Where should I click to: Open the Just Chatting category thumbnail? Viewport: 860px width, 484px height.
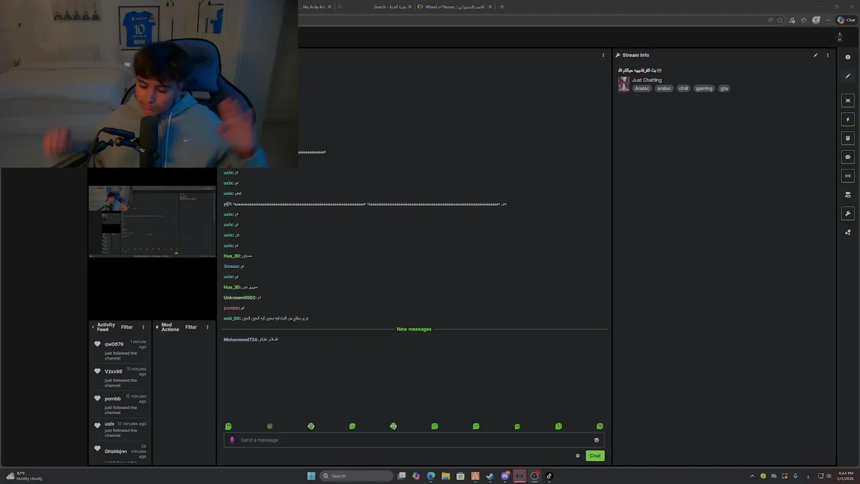coord(623,84)
